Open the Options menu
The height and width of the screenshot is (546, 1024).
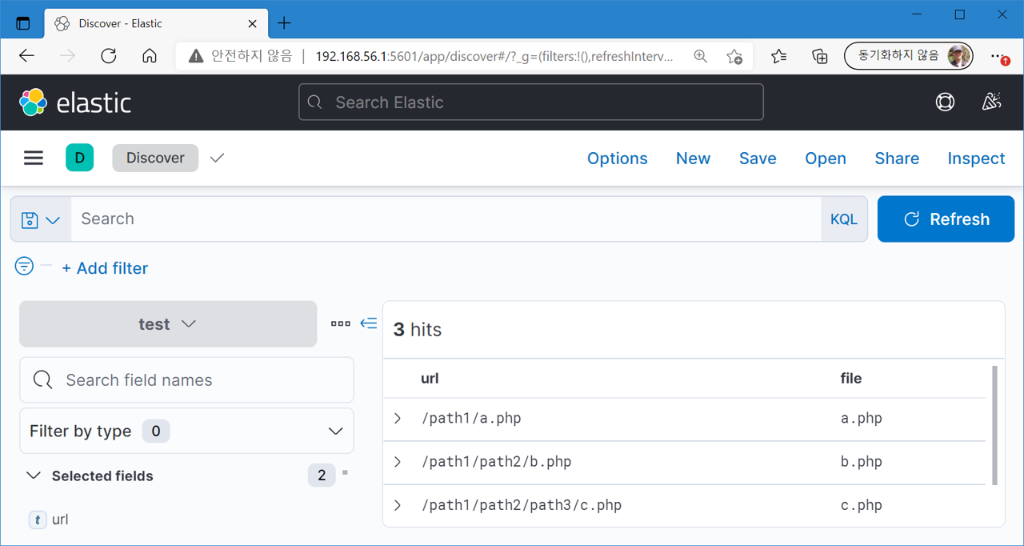pyautogui.click(x=617, y=159)
